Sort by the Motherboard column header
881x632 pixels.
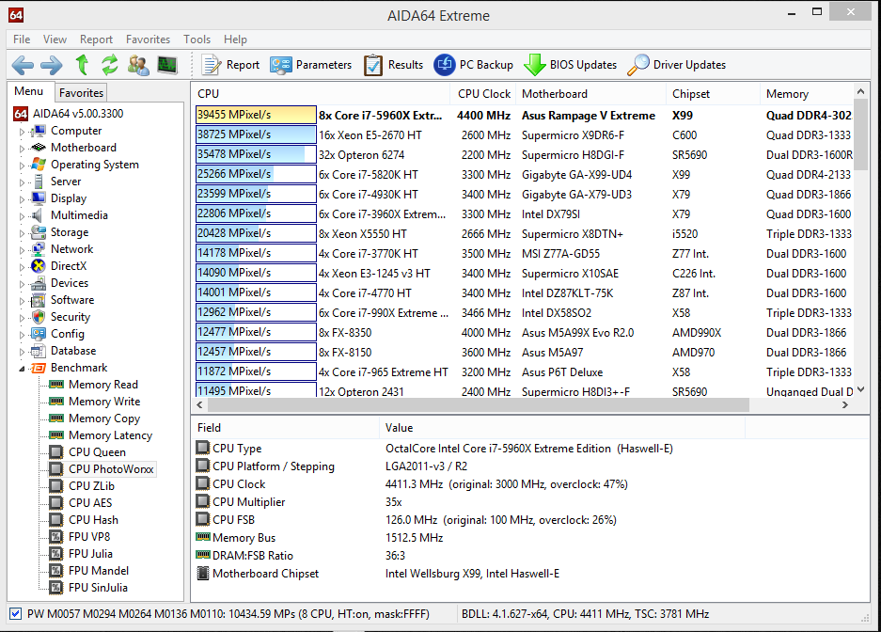click(590, 94)
